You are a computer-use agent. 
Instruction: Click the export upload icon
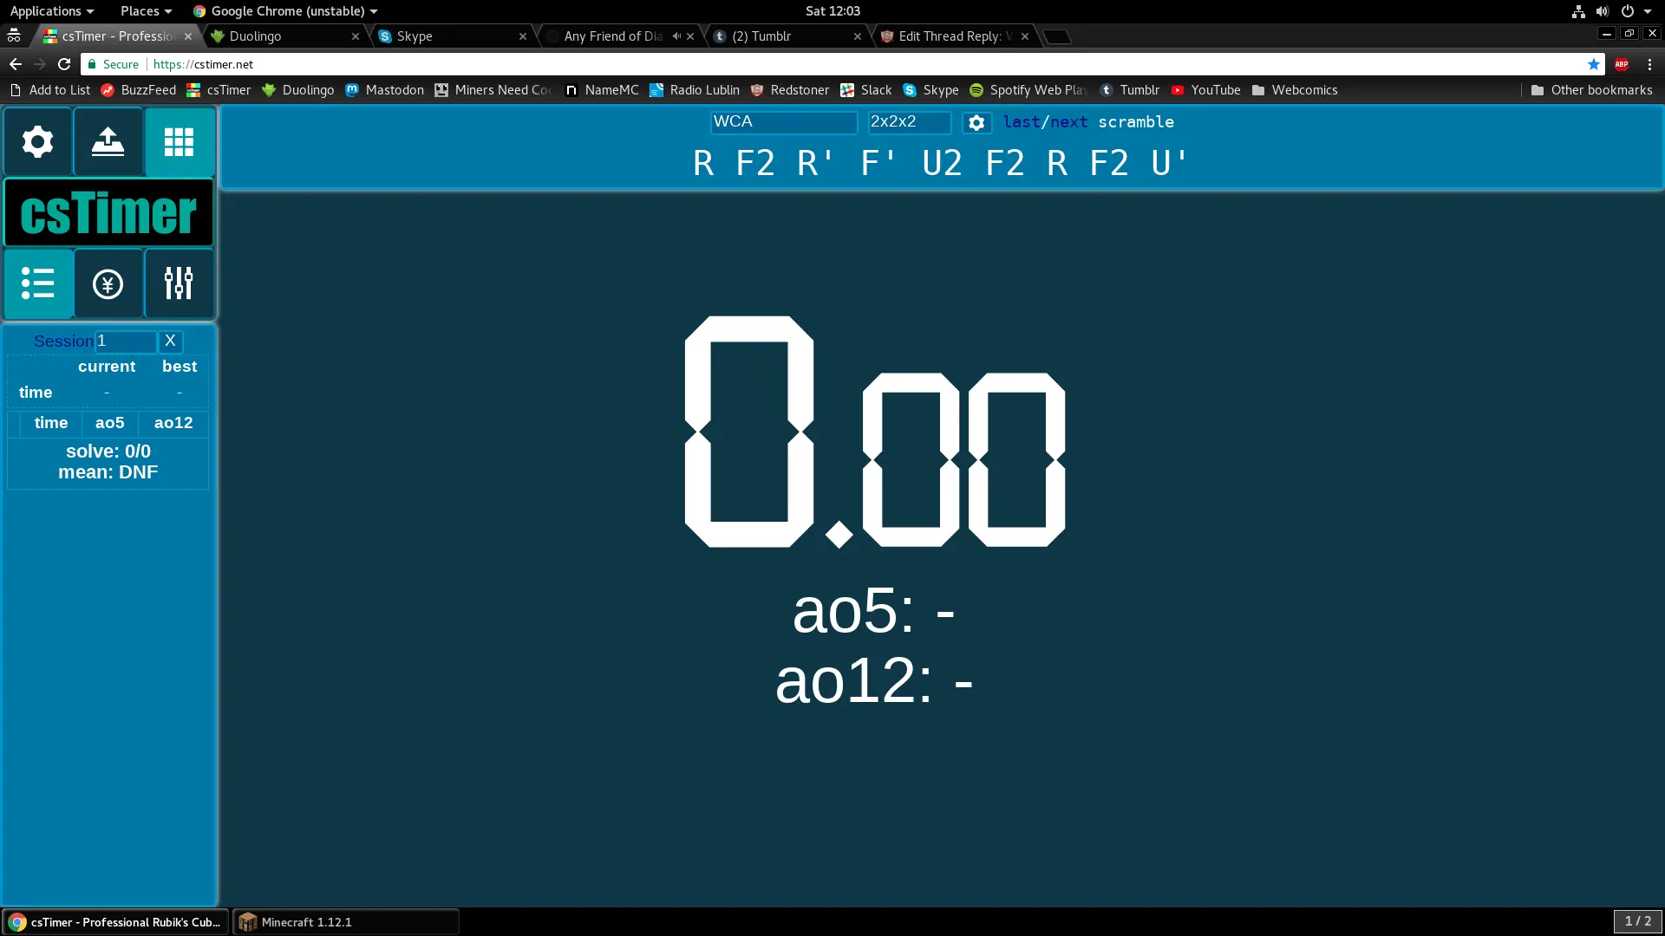click(x=108, y=141)
